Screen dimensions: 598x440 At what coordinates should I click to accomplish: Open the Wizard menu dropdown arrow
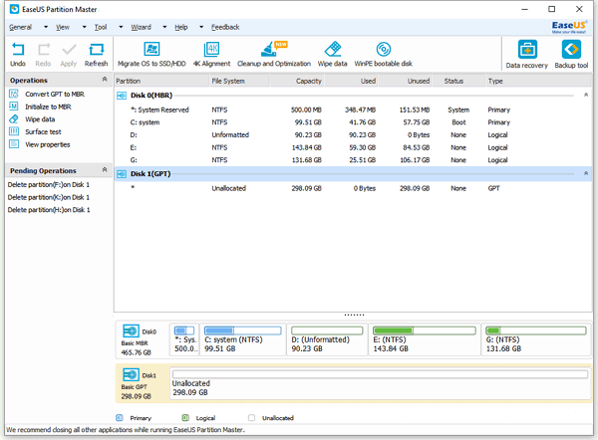(164, 27)
